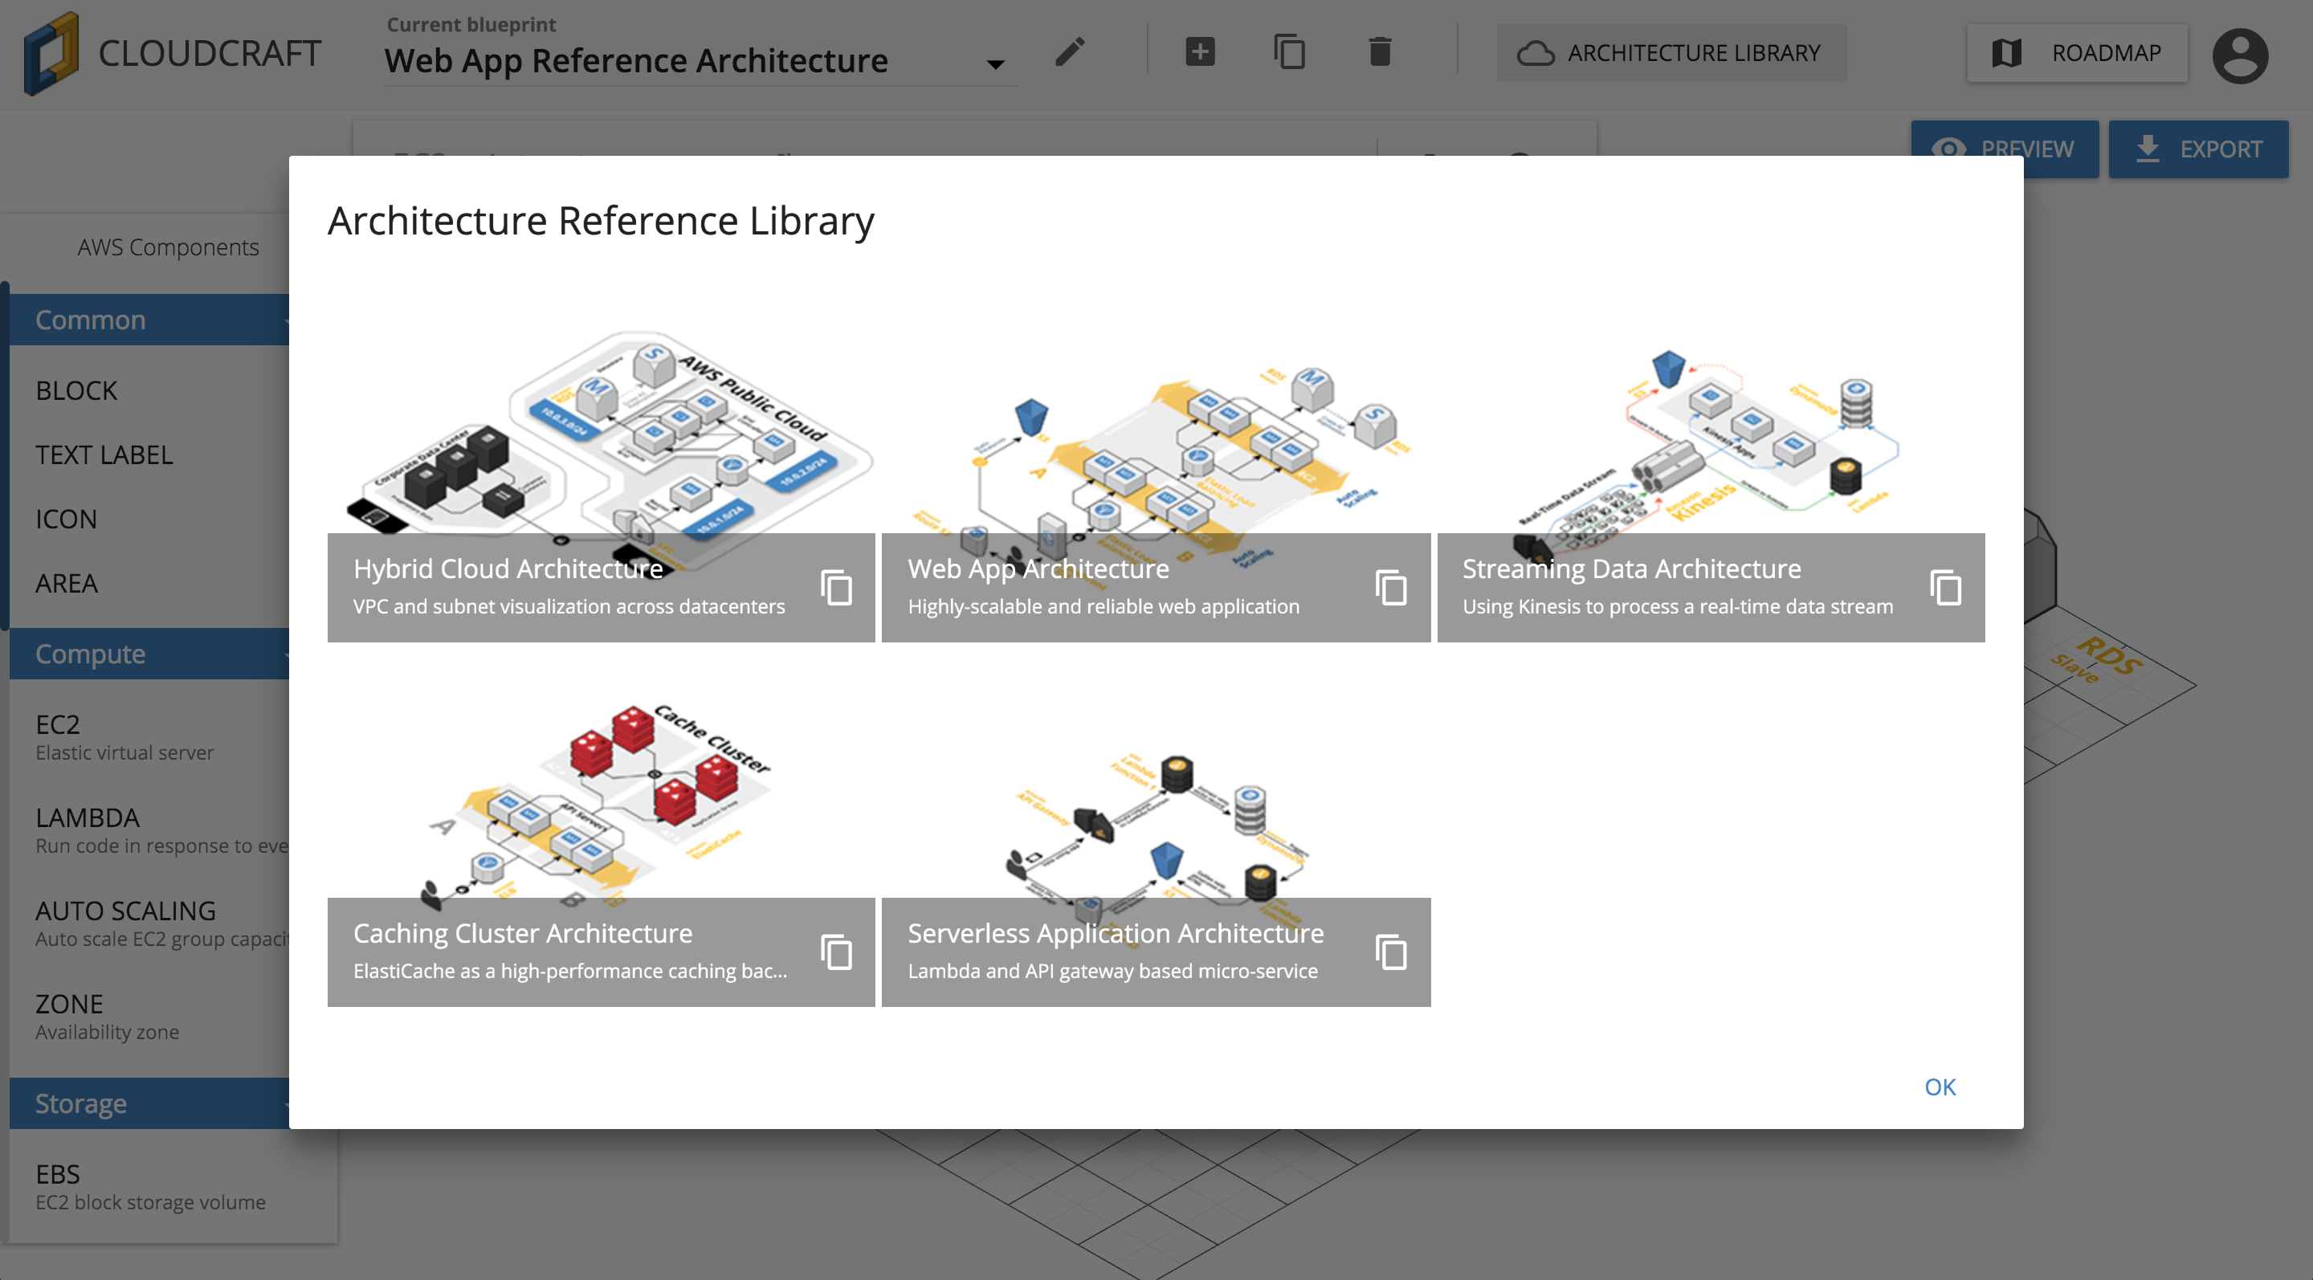Select the EC2 component in sidebar
The width and height of the screenshot is (2313, 1280).
tap(59, 724)
